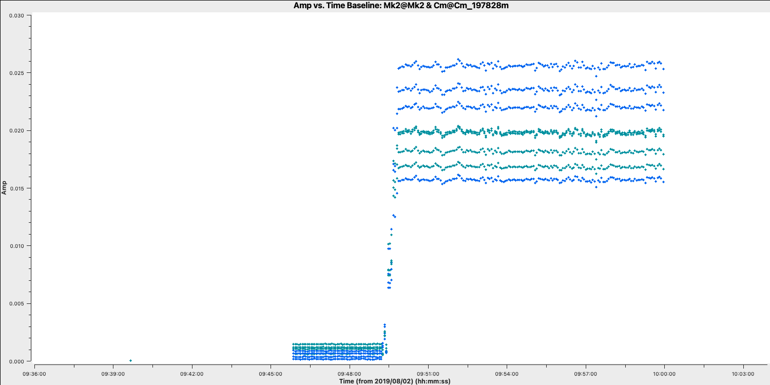
Task: Click the 09:48:00 time tick label
Action: coord(350,374)
